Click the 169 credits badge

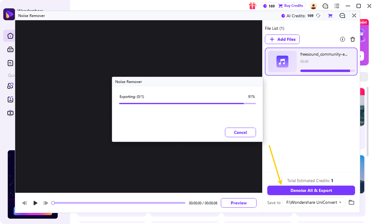click(269, 6)
